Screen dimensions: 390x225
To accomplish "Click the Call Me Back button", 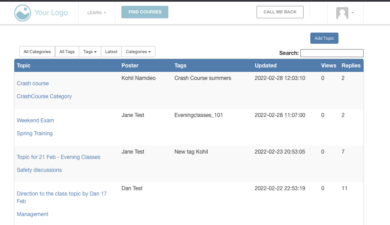I will pos(280,12).
